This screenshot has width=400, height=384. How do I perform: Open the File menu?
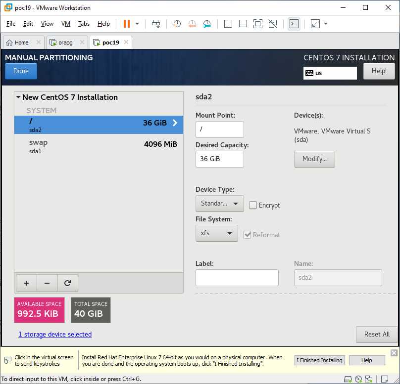pos(11,24)
